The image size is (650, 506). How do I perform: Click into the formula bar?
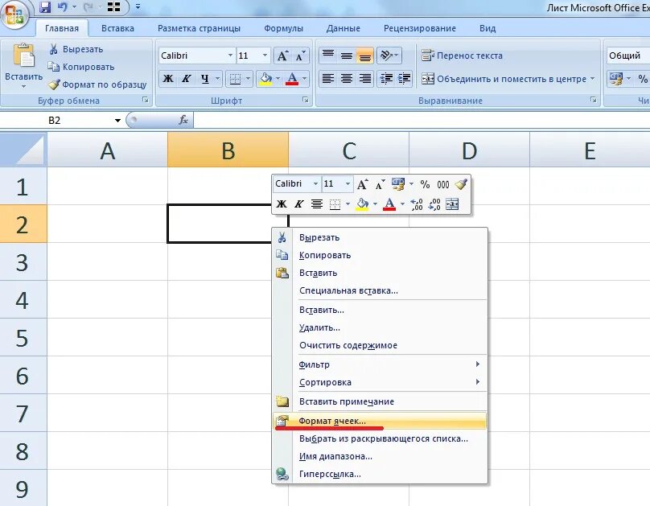coord(422,121)
